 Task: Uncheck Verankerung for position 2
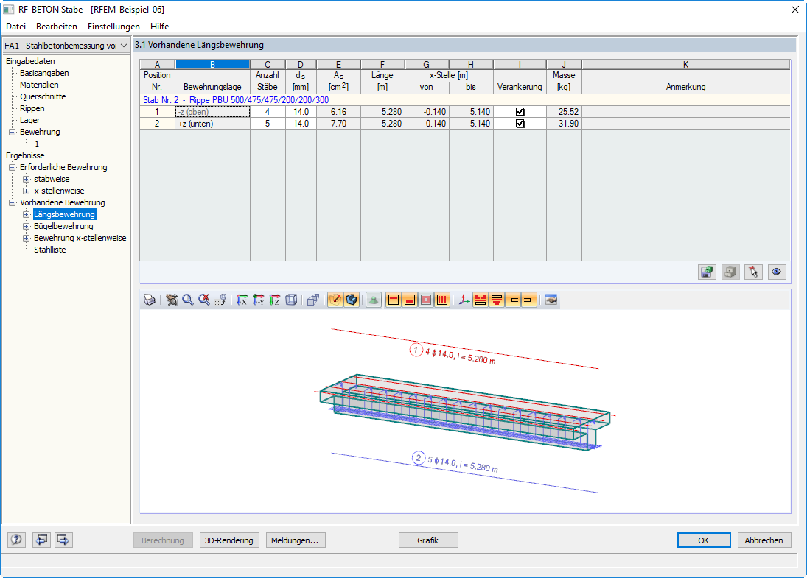[520, 124]
